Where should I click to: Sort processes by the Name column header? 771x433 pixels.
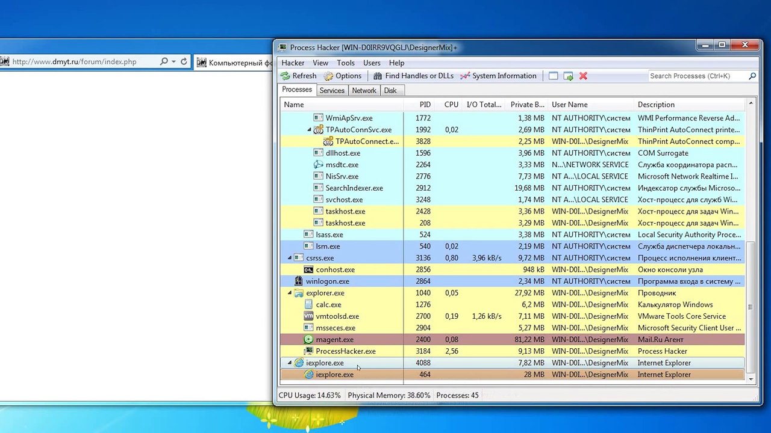tap(342, 105)
